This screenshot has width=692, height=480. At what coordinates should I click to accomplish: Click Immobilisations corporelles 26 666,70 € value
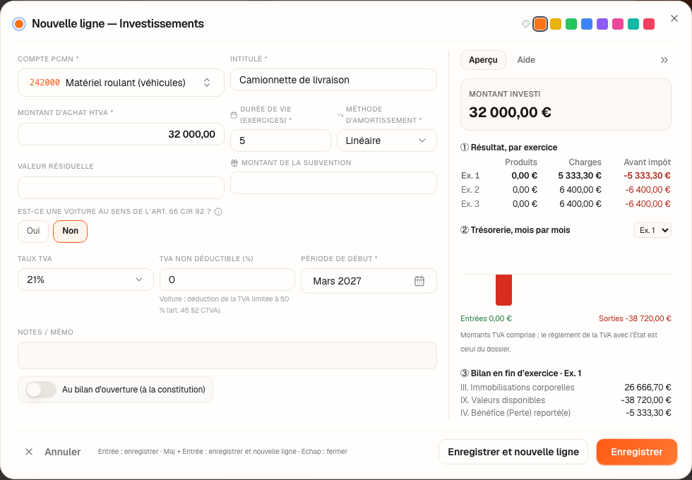648,388
